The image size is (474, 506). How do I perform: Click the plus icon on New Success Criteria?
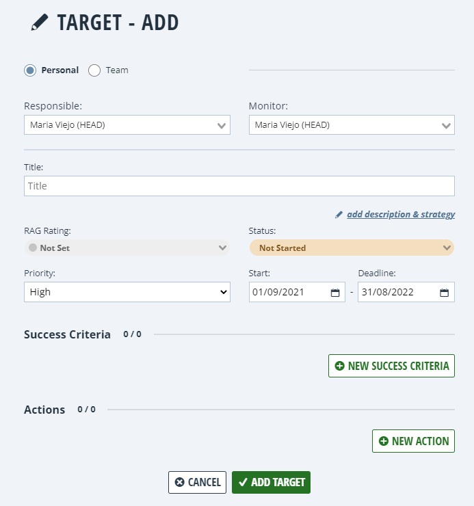[340, 367]
